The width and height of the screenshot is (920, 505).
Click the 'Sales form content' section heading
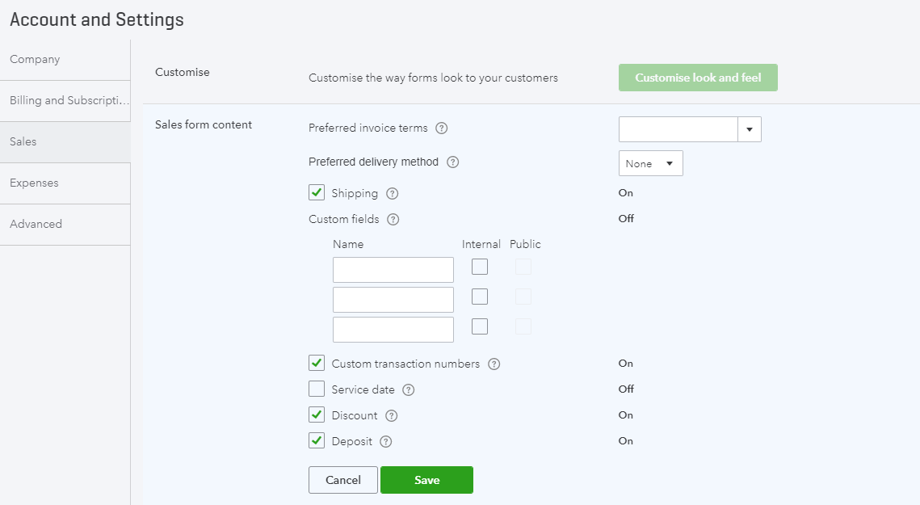click(x=204, y=124)
